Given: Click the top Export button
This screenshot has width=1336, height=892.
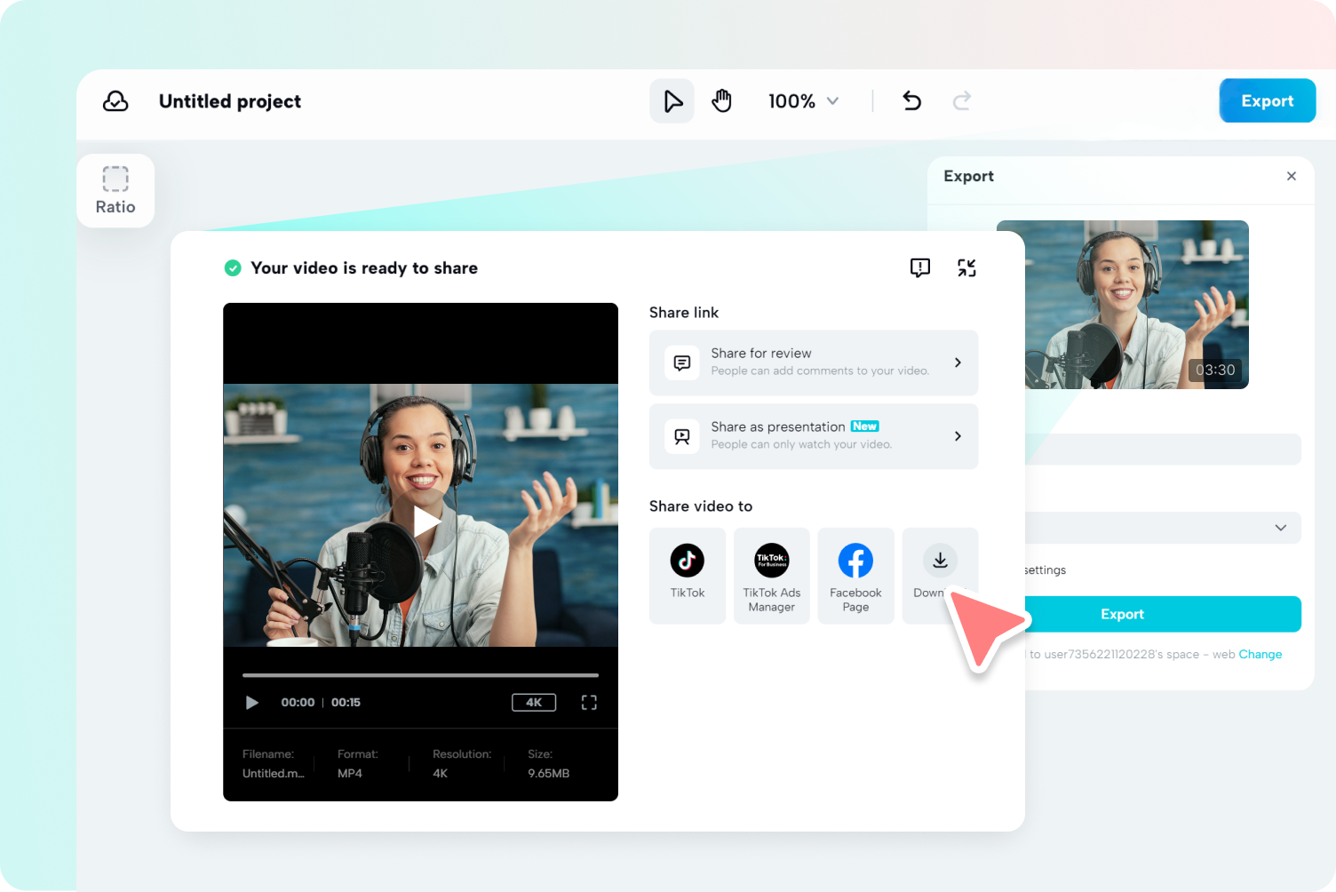Looking at the screenshot, I should 1267,101.
